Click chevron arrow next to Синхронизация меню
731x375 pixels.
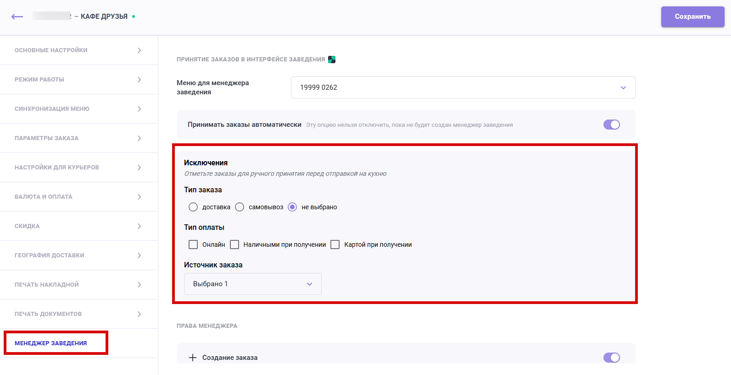(139, 109)
